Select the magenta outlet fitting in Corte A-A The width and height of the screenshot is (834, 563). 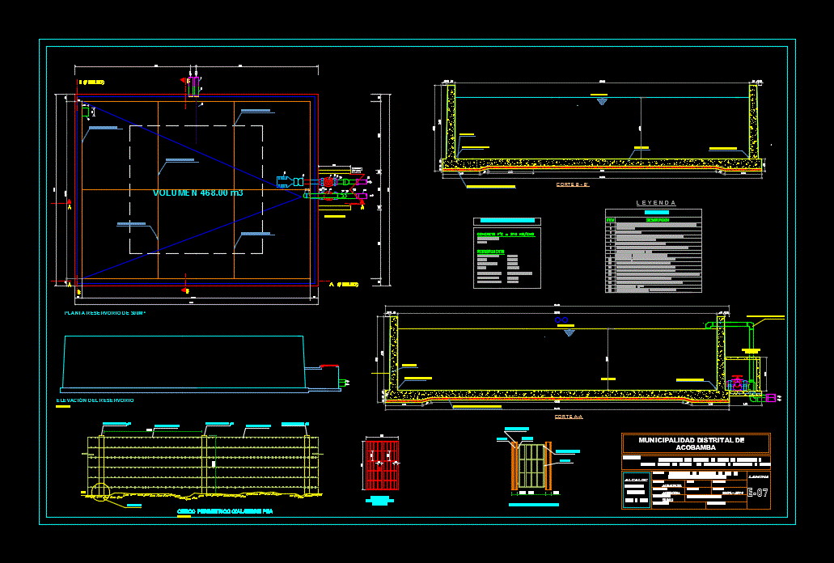tap(770, 398)
